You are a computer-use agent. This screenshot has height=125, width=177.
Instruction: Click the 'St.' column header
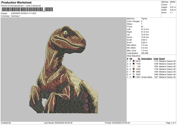[139, 59]
